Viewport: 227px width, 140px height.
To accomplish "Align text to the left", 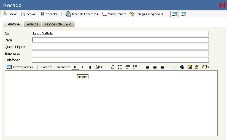I will [x=147, y=67].
